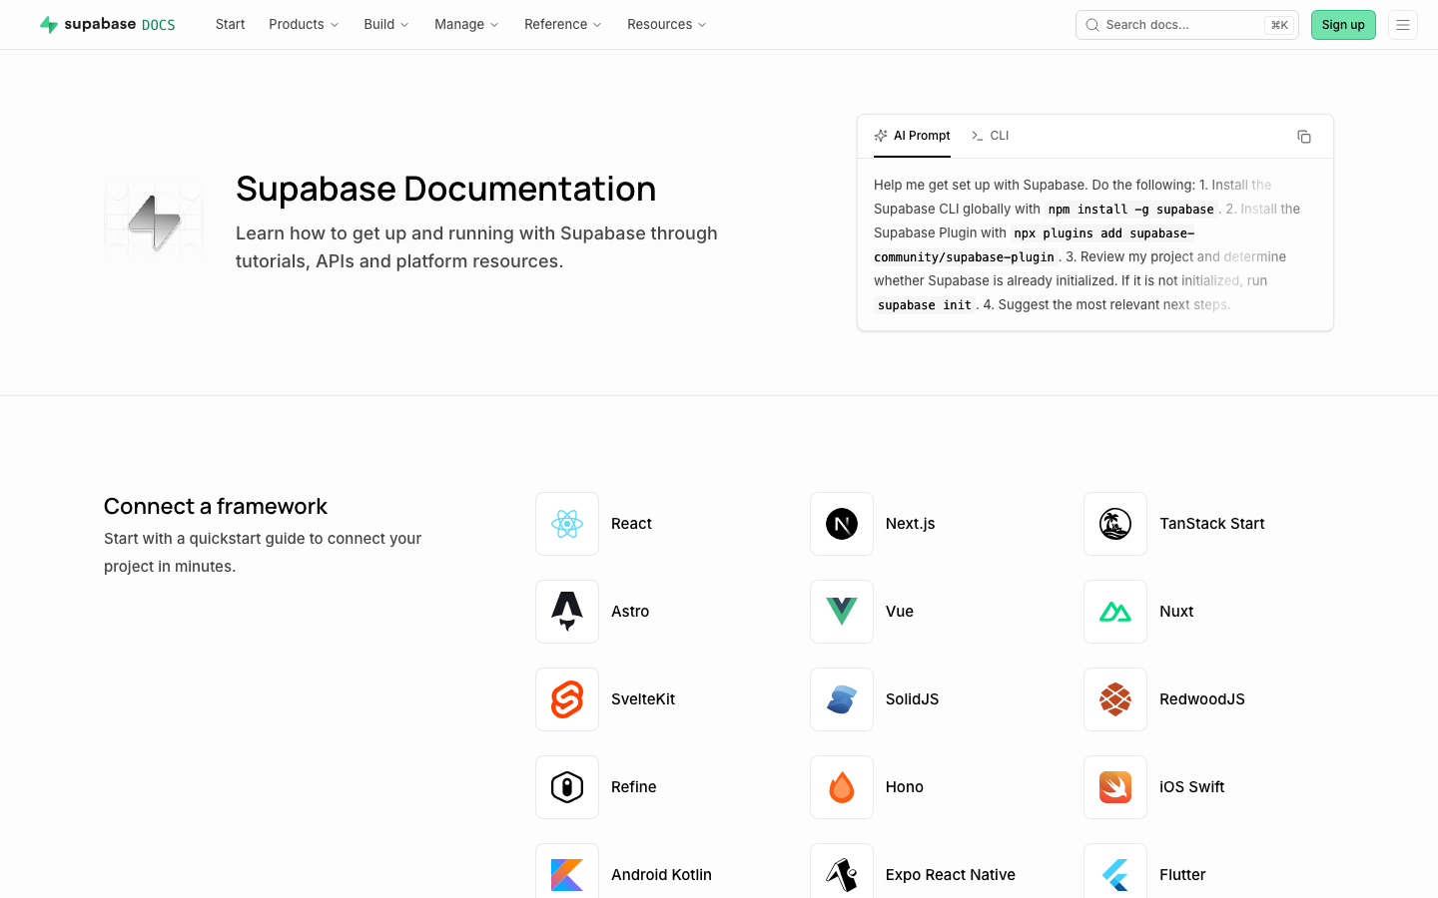This screenshot has height=898, width=1438.
Task: Copy the AI prompt with the copy icon
Action: [1304, 137]
